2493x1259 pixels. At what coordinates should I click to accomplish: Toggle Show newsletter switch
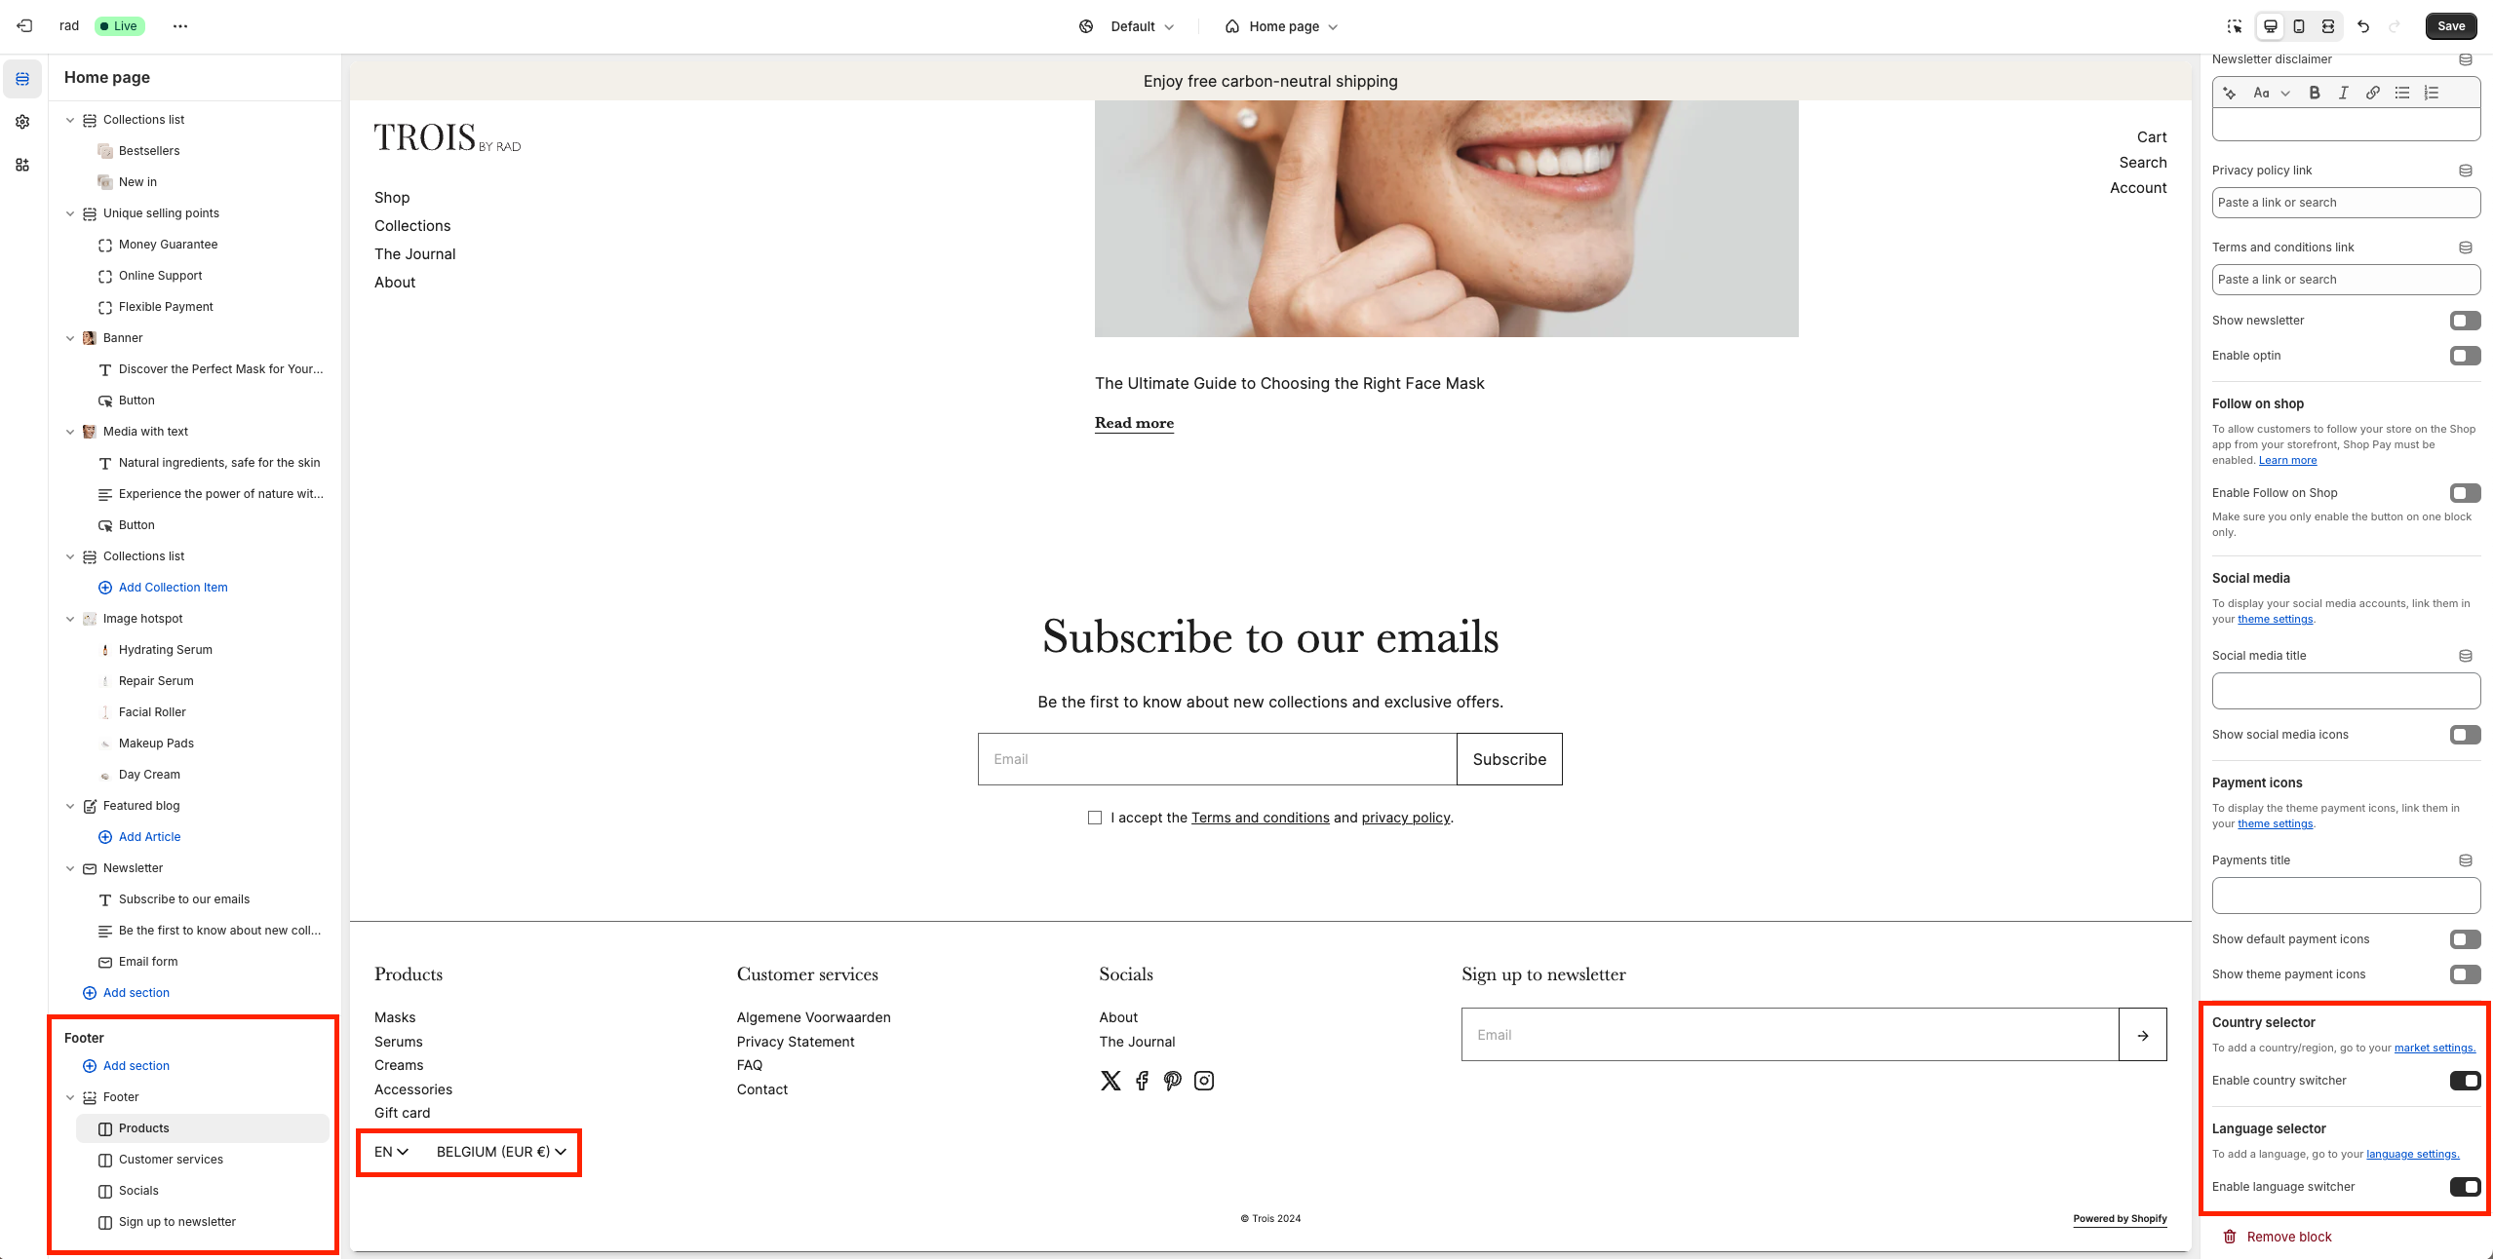(x=2465, y=321)
